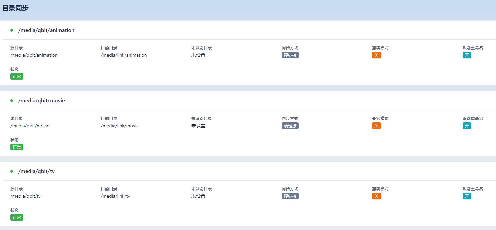The width and height of the screenshot is (496, 230).
Task: Open the /media/qbit/animation sync entry title
Action: [x=46, y=30]
